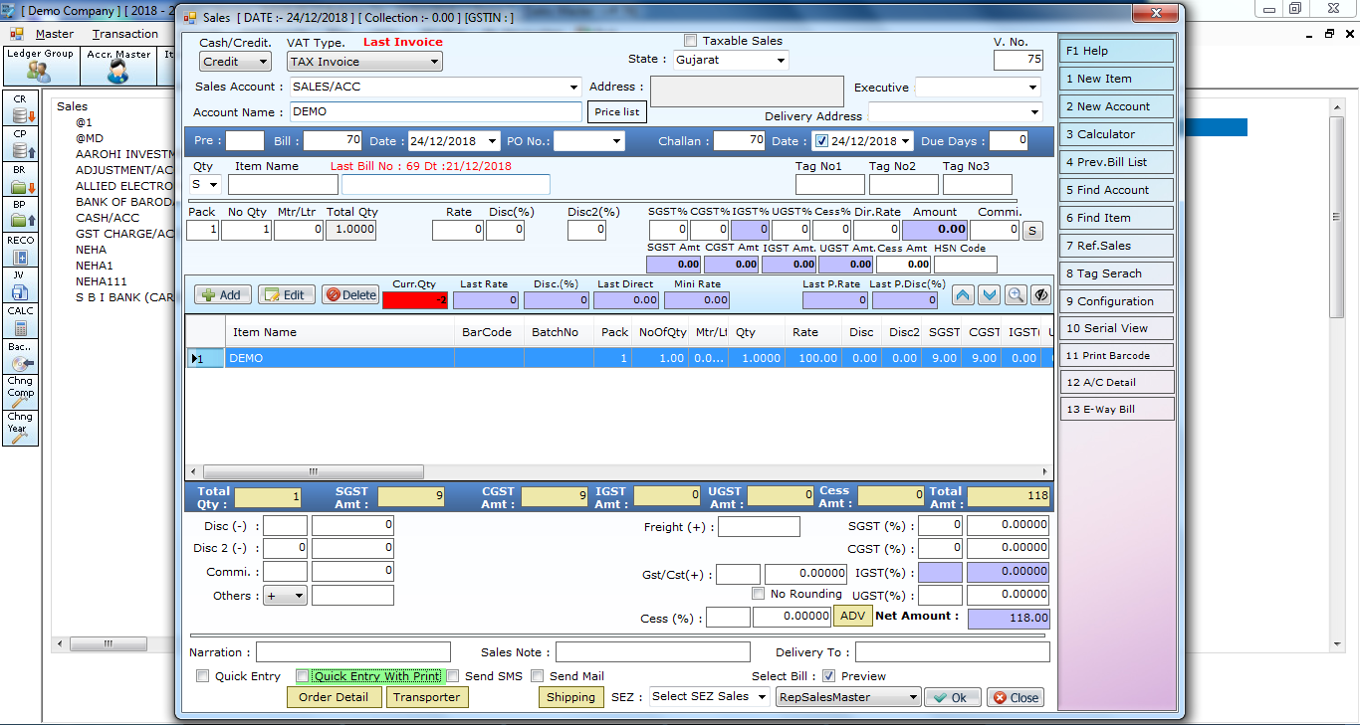
Task: Click the Price list button
Action: (x=619, y=112)
